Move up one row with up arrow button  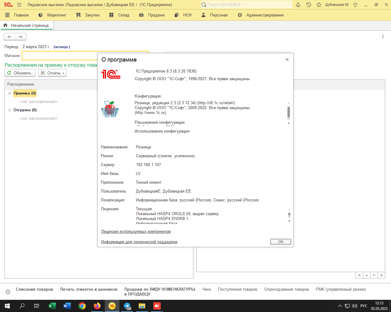coord(367,275)
